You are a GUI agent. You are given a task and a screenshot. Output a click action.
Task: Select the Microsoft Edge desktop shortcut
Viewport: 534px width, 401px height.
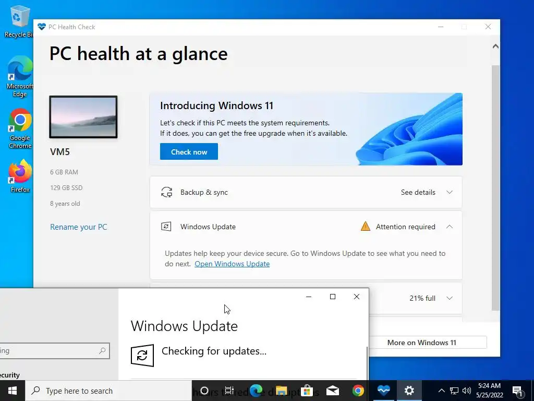[20, 76]
